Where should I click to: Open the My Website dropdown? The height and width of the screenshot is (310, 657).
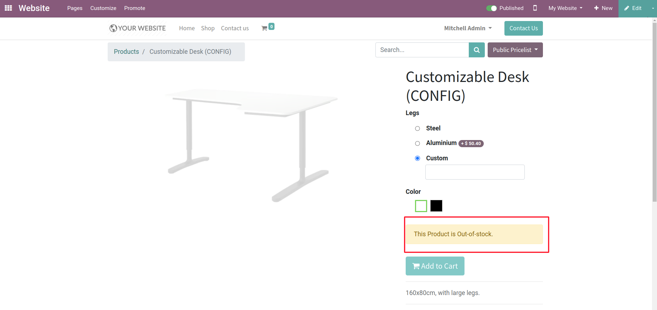click(565, 8)
